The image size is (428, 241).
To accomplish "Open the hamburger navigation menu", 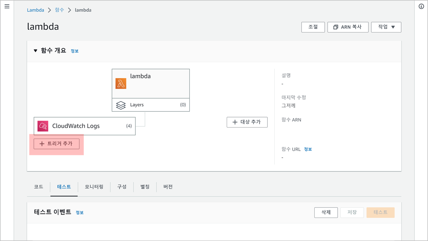I will click(x=7, y=7).
